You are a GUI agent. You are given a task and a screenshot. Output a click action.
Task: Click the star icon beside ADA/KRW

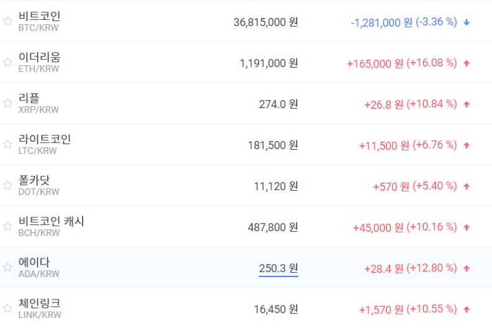pyautogui.click(x=7, y=267)
